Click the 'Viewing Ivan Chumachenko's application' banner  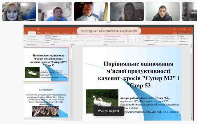point(109,31)
